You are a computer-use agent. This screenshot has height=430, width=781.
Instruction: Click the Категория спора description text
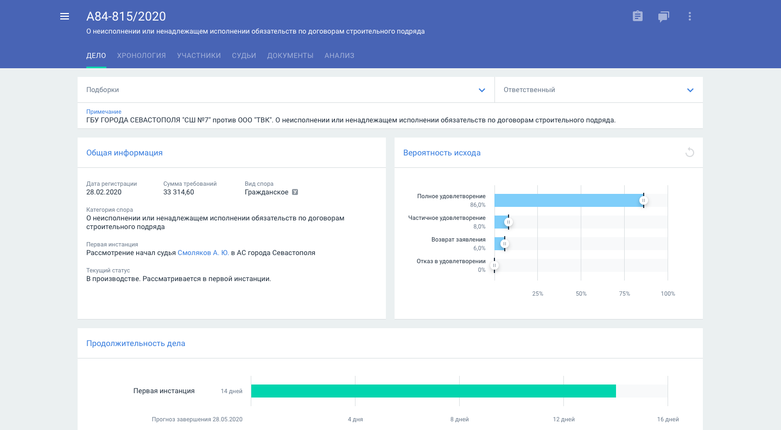(x=215, y=223)
